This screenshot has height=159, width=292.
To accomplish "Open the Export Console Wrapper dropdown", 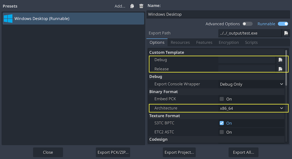I will pos(251,84).
